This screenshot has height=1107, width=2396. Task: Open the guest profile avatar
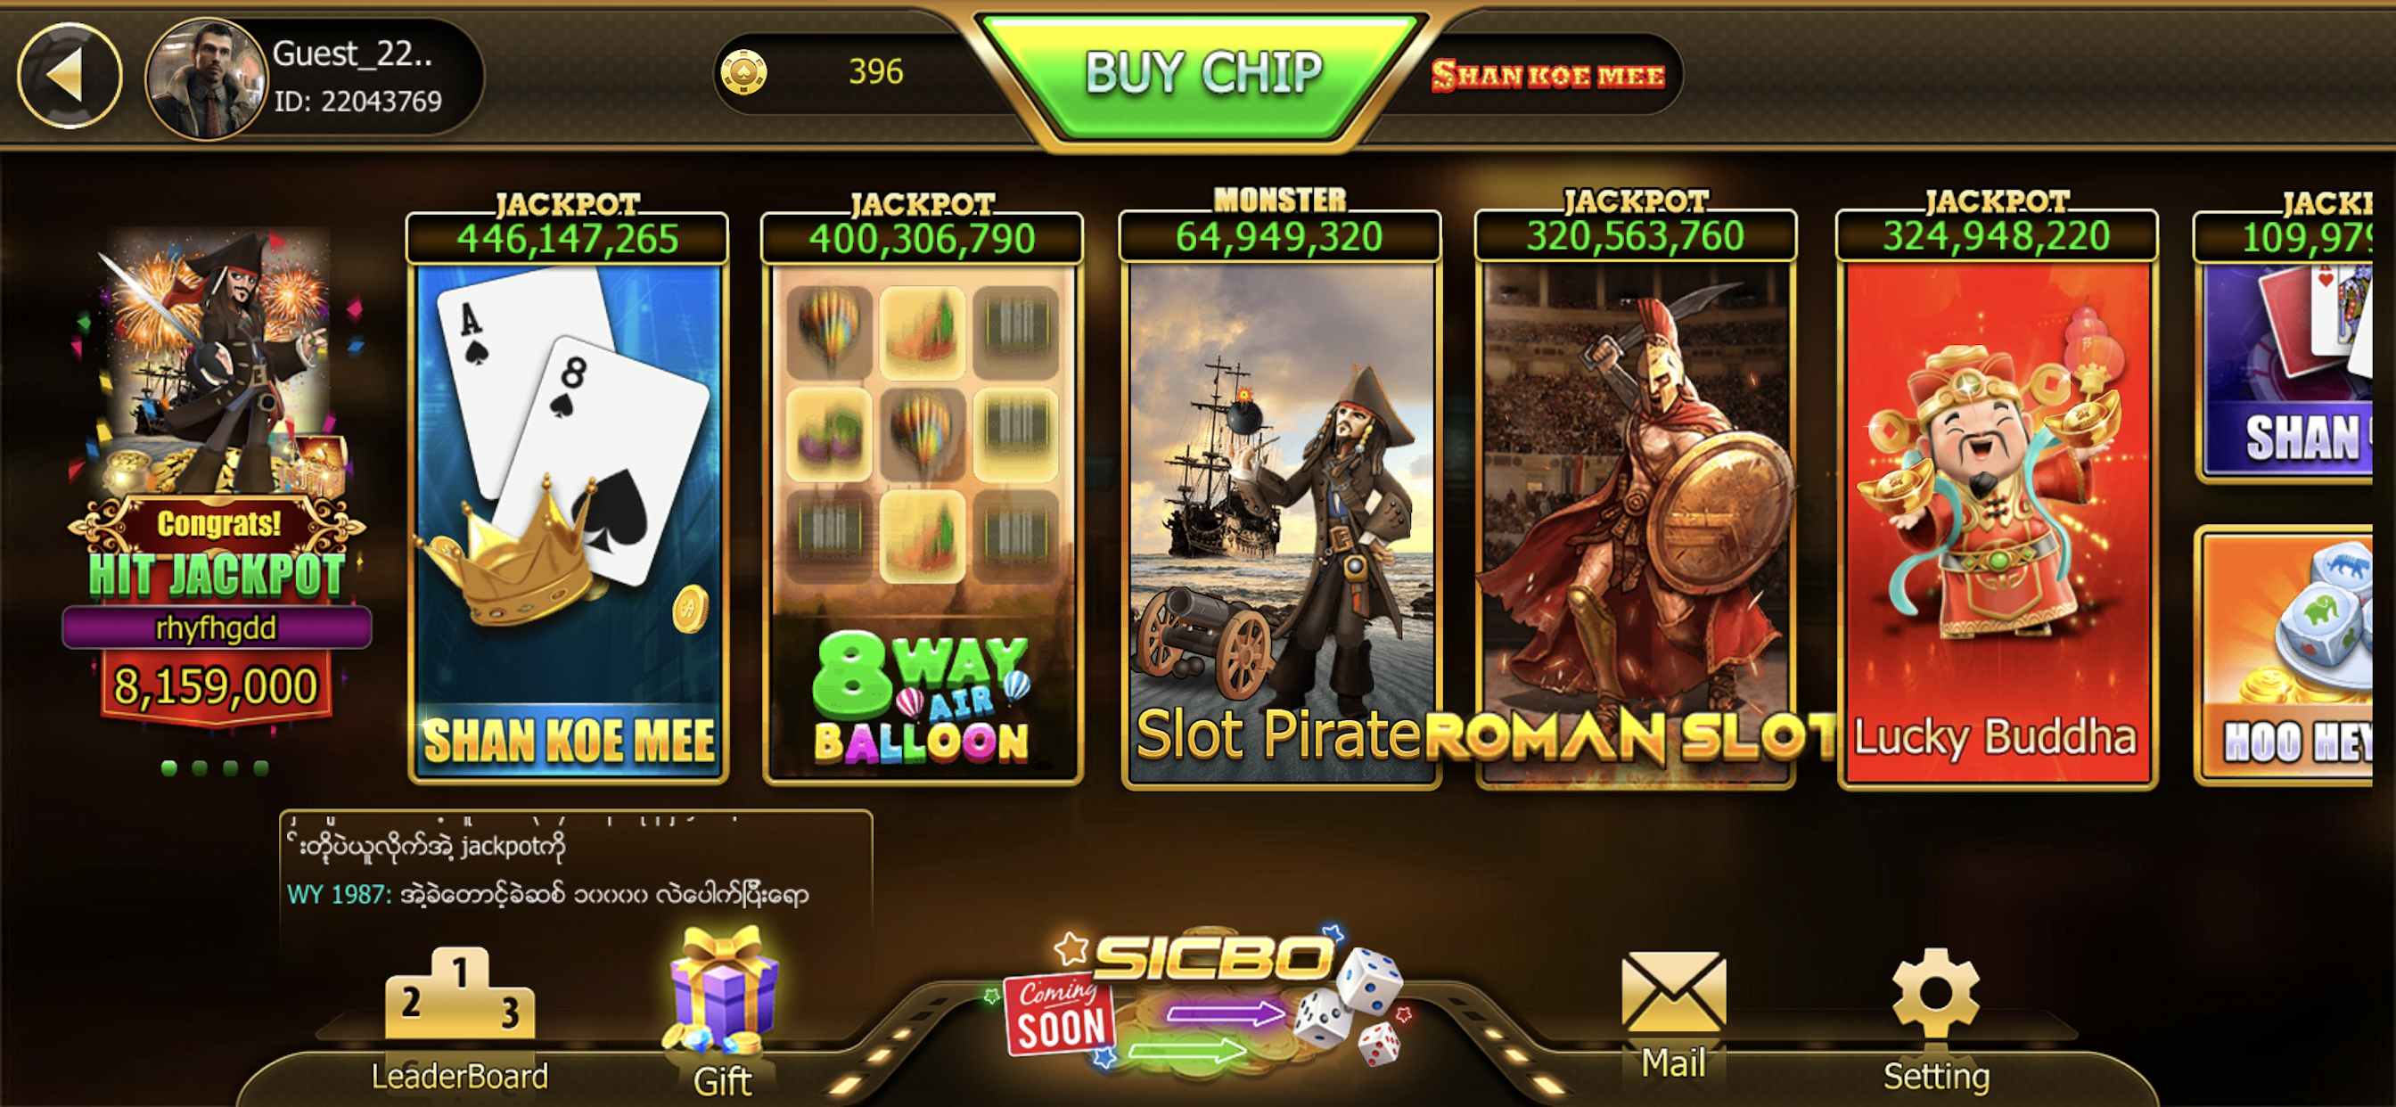pos(208,78)
